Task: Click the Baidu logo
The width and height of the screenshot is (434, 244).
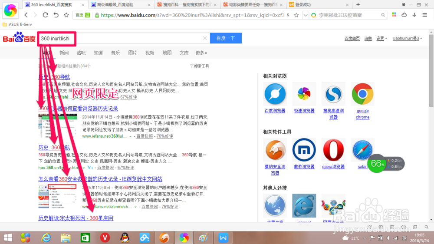Action: tap(19, 37)
